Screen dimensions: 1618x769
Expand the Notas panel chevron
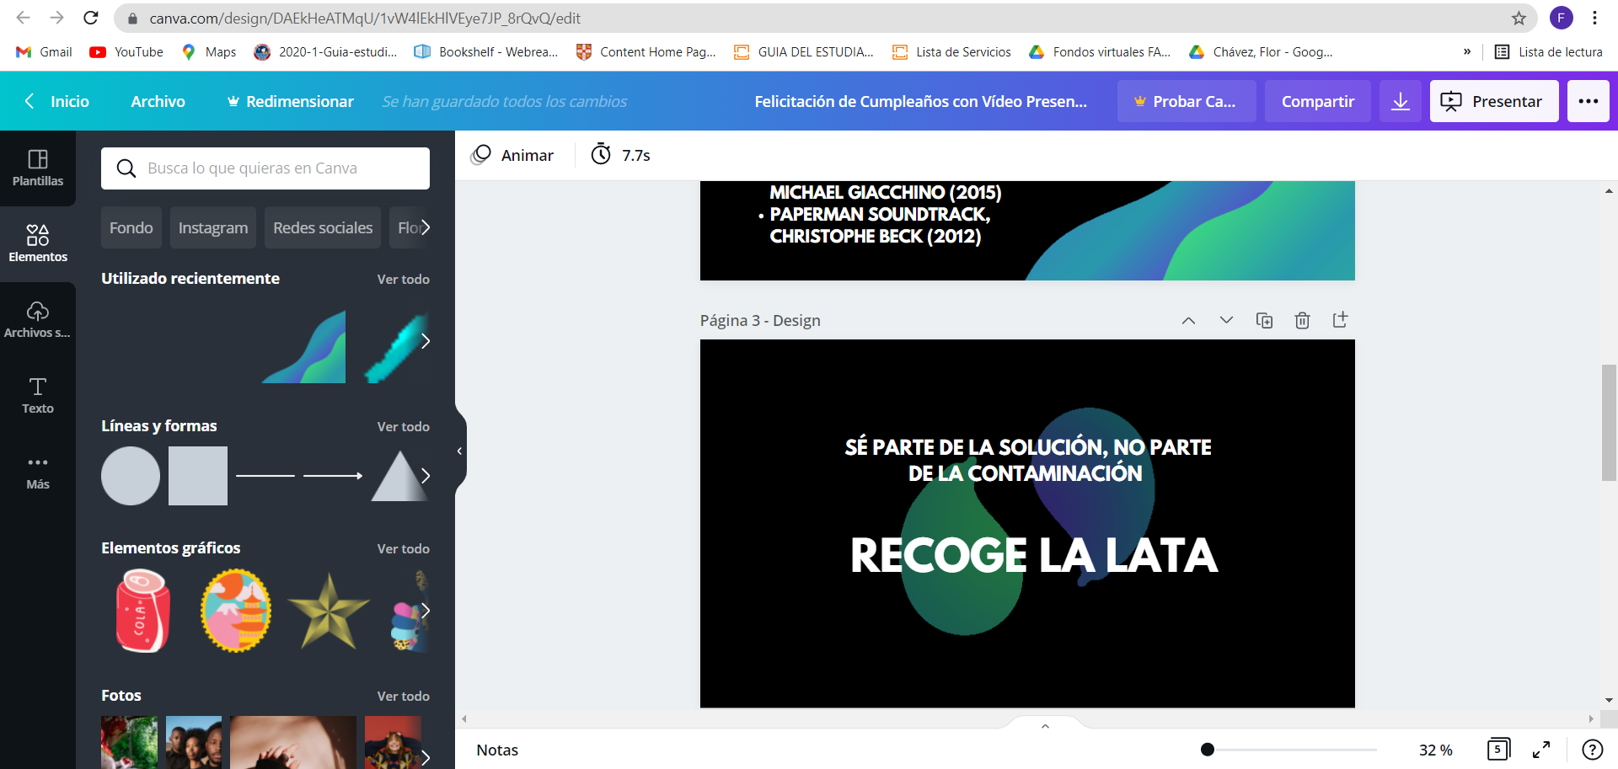point(1045,725)
